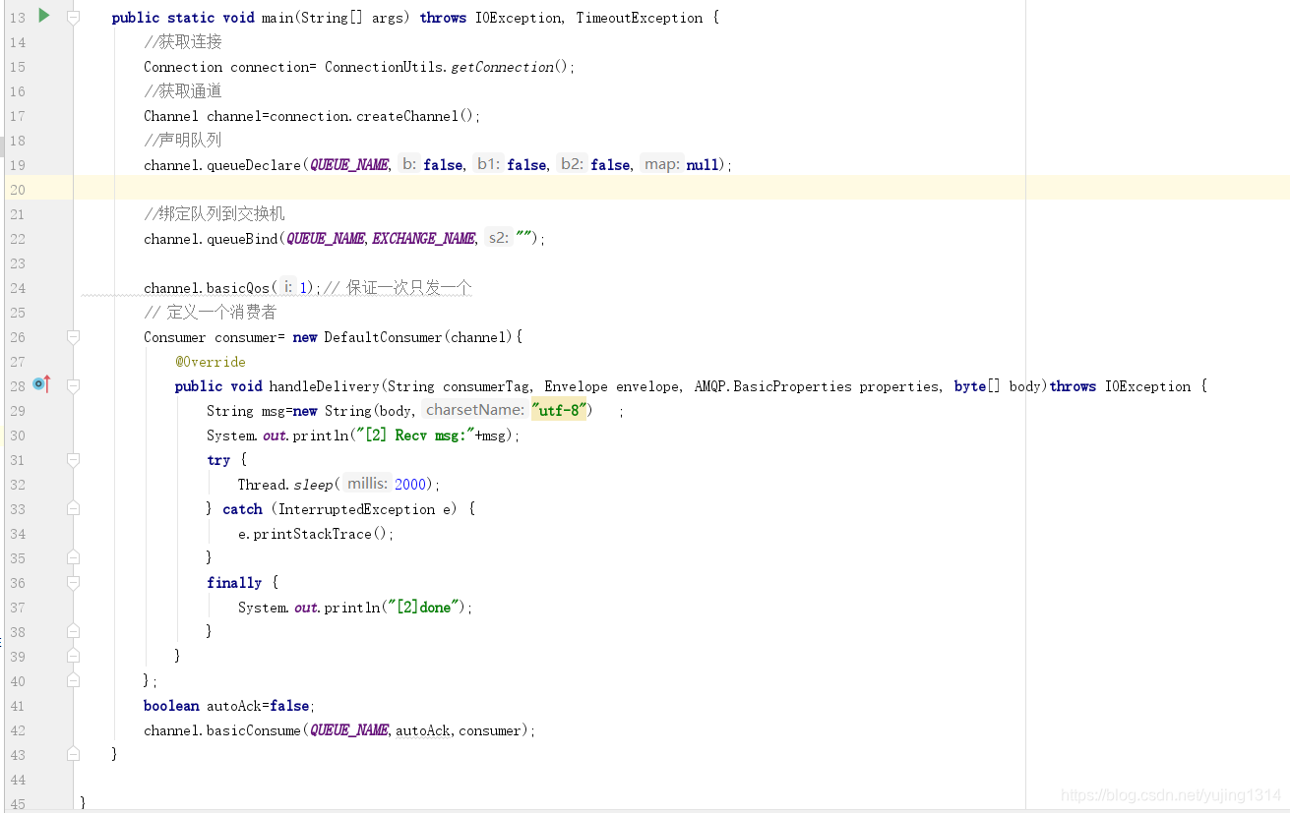This screenshot has width=1290, height=813.
Task: Click the DefaultConsumer class name
Action: [x=384, y=337]
